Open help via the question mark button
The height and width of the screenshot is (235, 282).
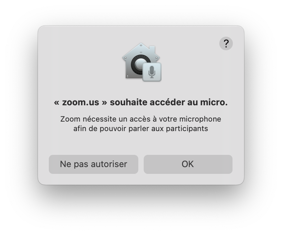[226, 43]
